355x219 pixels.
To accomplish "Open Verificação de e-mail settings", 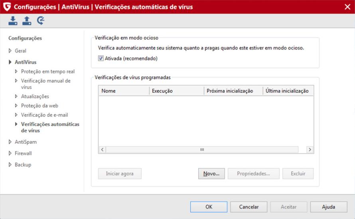I will coord(44,115).
